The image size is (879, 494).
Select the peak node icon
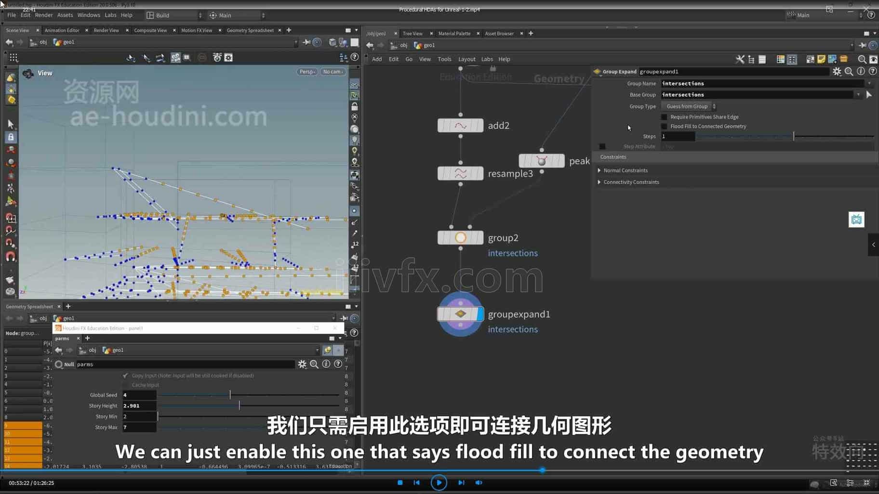coord(541,161)
